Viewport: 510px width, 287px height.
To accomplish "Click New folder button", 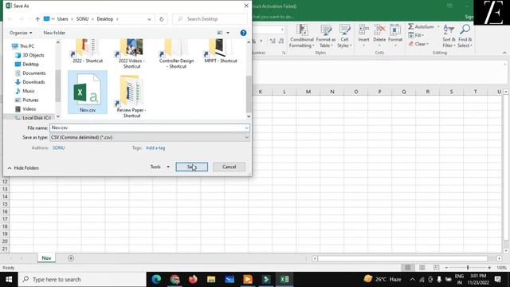I will pyautogui.click(x=54, y=33).
